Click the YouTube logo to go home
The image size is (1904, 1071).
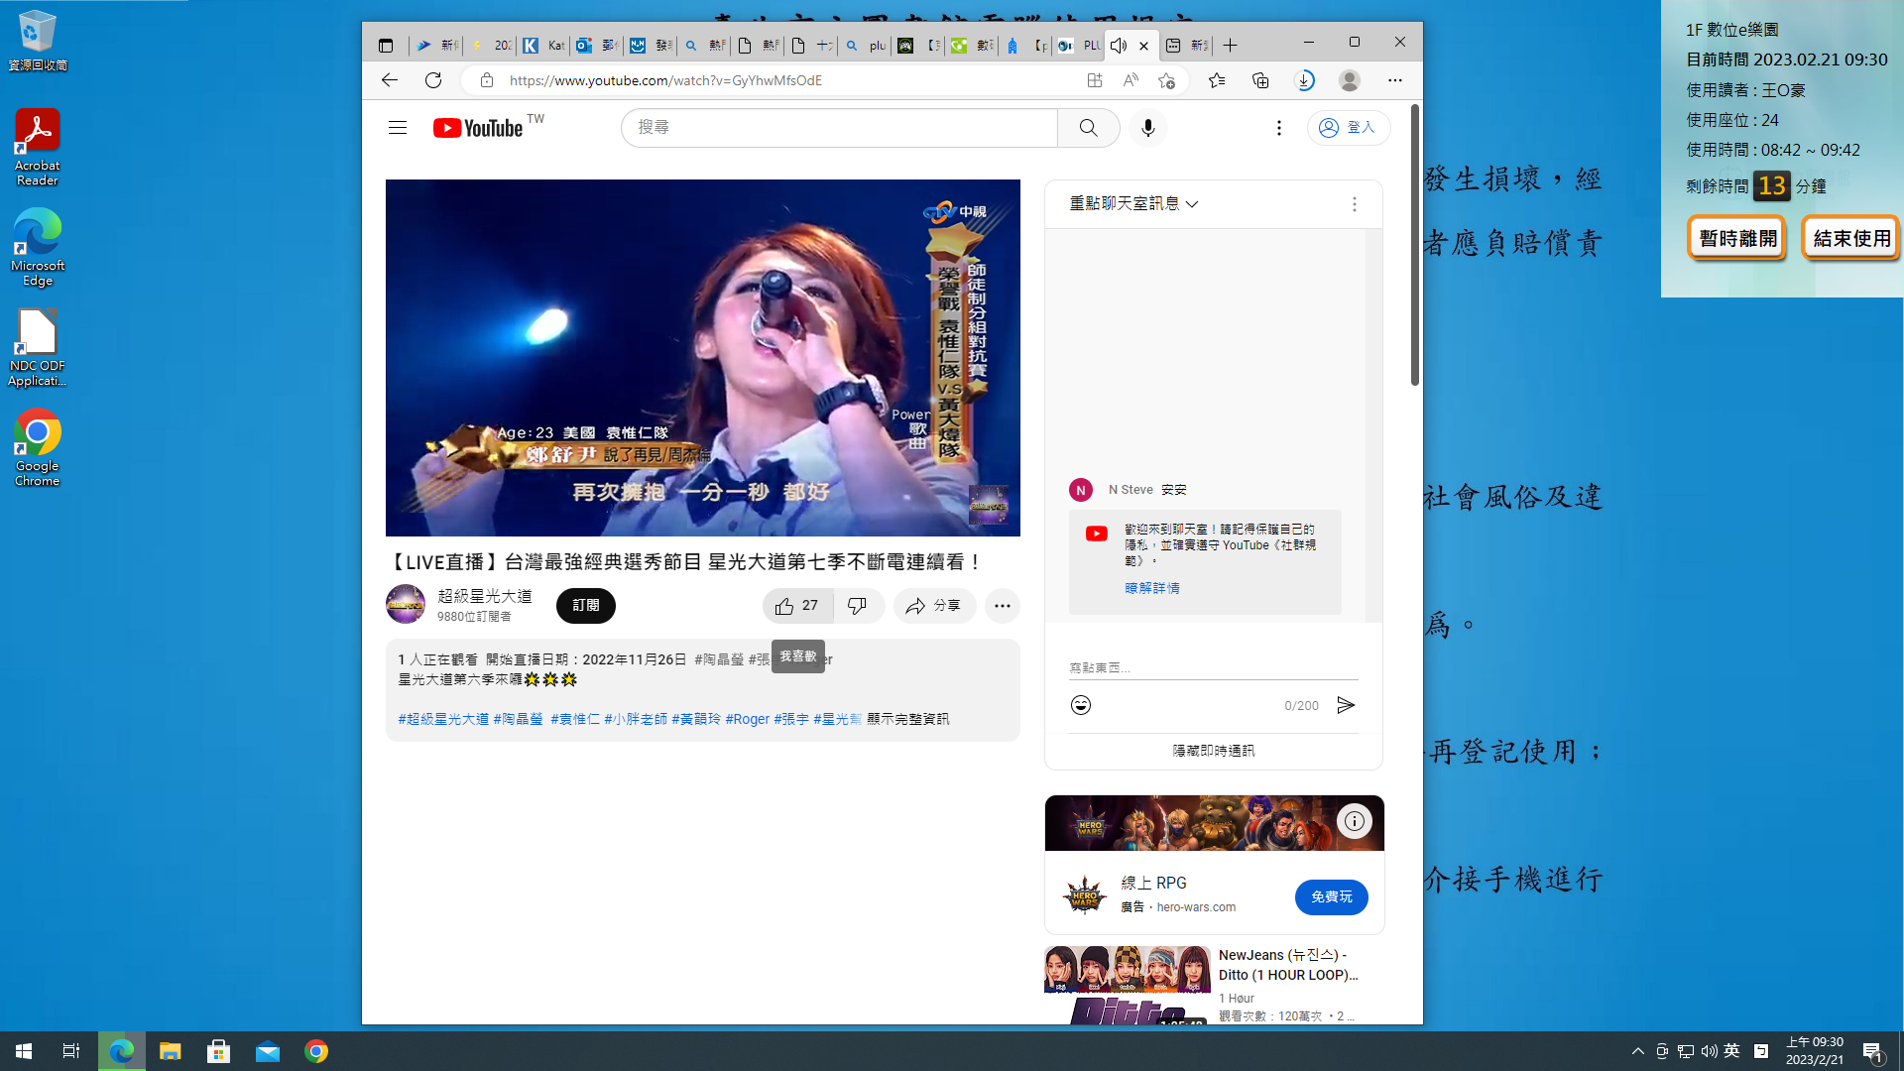(x=478, y=128)
